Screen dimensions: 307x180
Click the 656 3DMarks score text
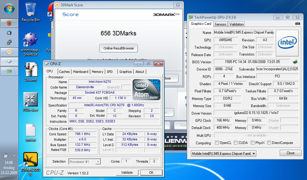coord(118,33)
